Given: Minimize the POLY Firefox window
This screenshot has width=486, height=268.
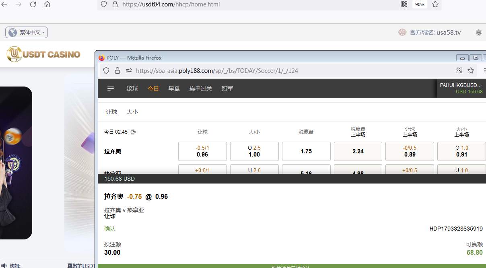Looking at the screenshot, I should pos(463,58).
